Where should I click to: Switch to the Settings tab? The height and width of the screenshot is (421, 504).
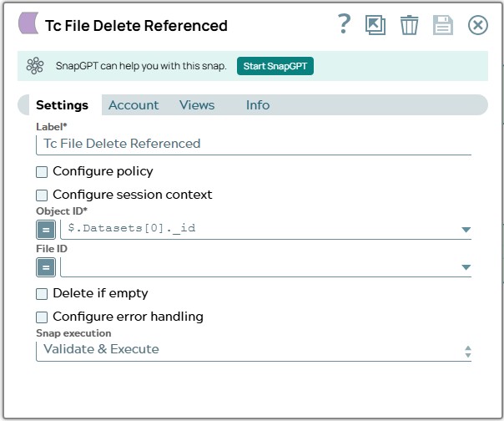click(x=62, y=105)
